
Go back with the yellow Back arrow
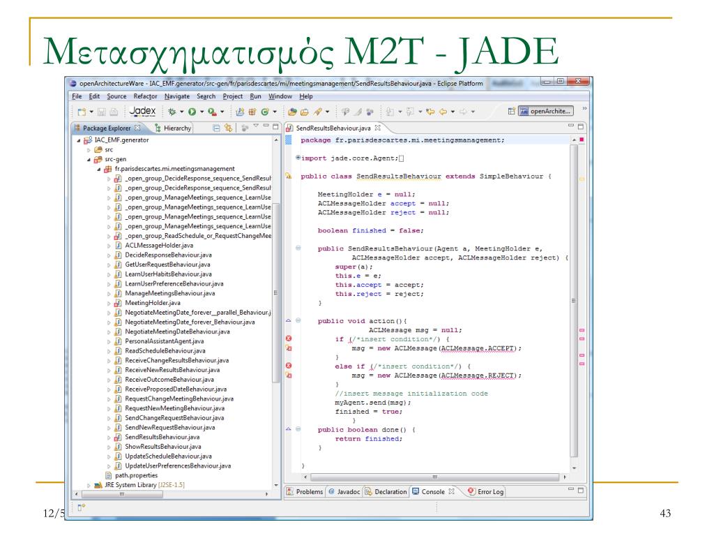click(443, 112)
